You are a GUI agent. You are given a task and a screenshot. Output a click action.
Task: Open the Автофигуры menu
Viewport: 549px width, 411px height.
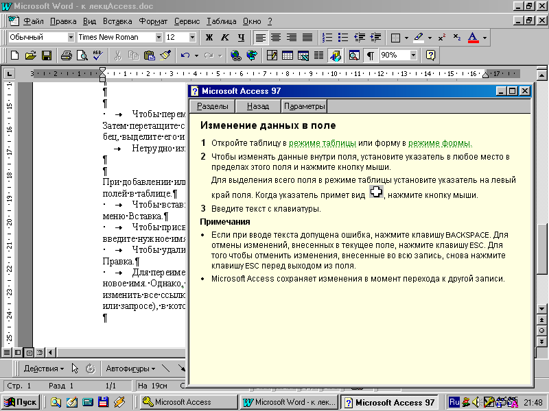click(x=130, y=369)
